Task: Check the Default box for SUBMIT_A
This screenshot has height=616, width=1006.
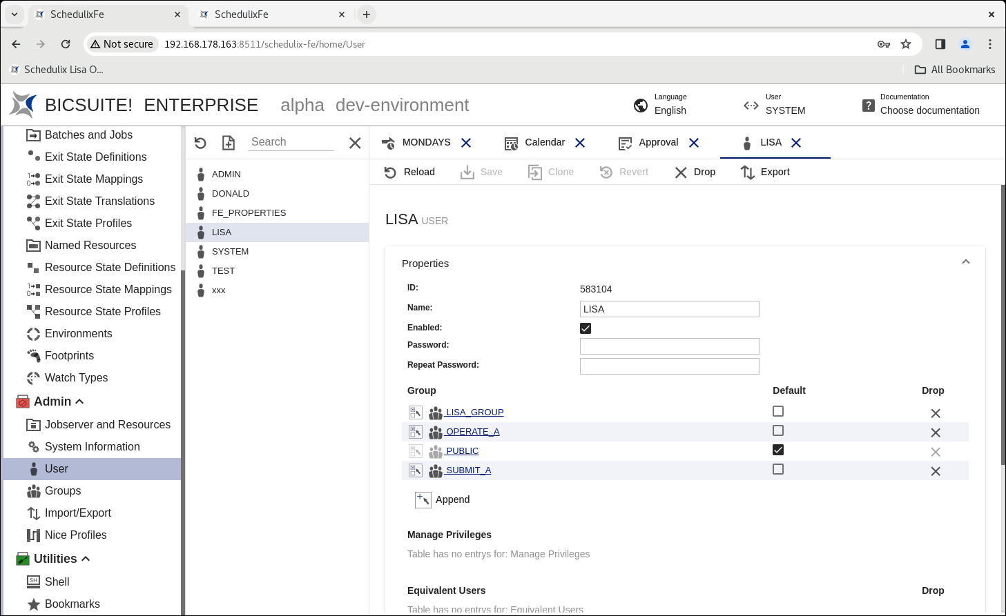Action: 778,469
